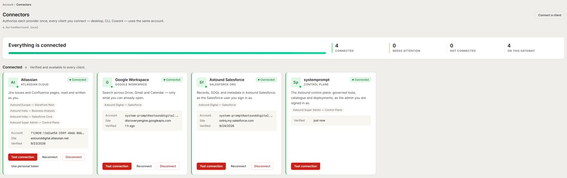Click Connected status badge on Astound Salesforce card
Image resolution: width=567 pixels, height=178 pixels.
pos(266,80)
